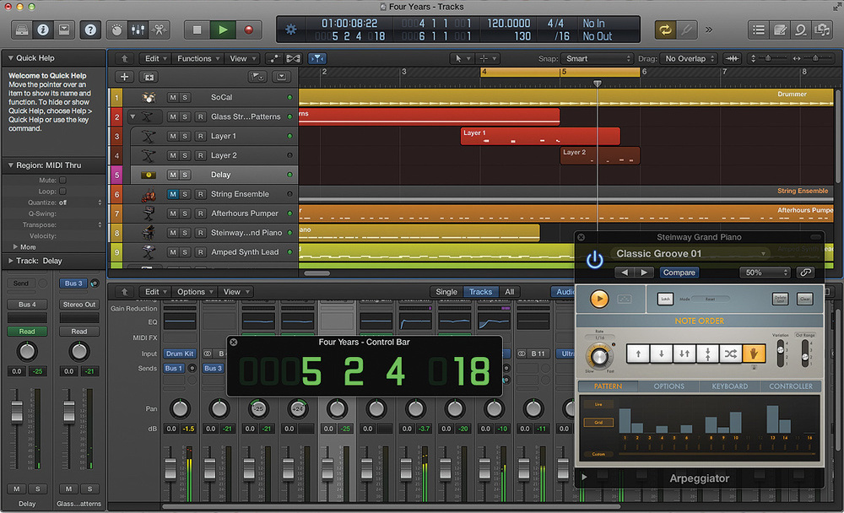Open the Drag mode dropdown, No Overlap

pyautogui.click(x=688, y=59)
